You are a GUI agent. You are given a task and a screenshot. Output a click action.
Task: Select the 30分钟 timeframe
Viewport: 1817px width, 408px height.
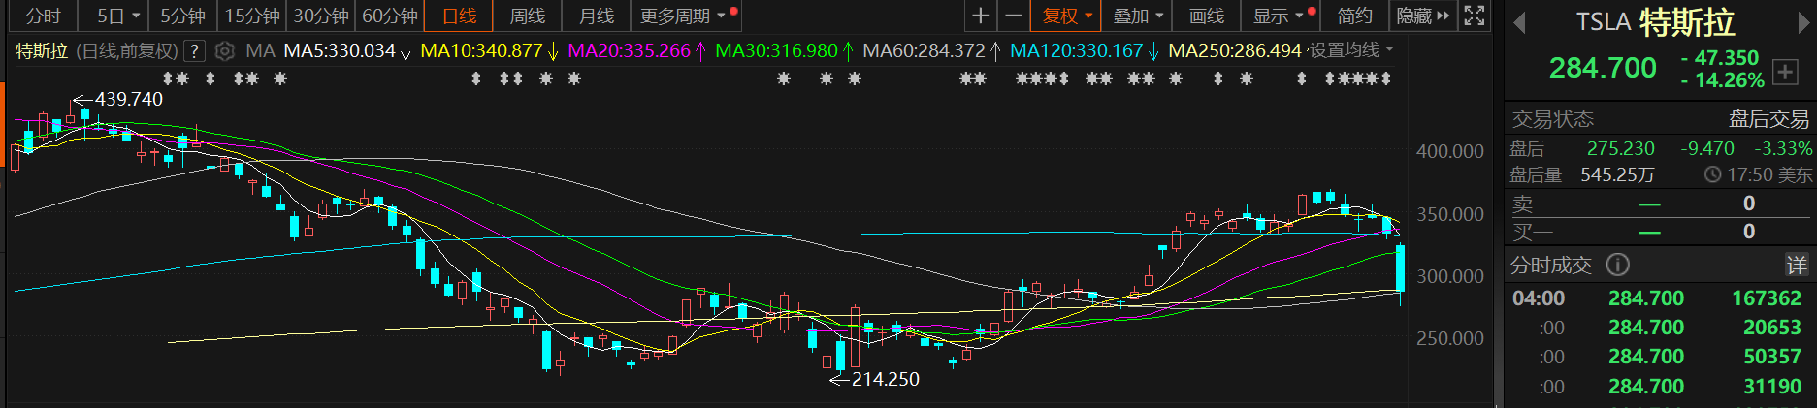[x=321, y=16]
